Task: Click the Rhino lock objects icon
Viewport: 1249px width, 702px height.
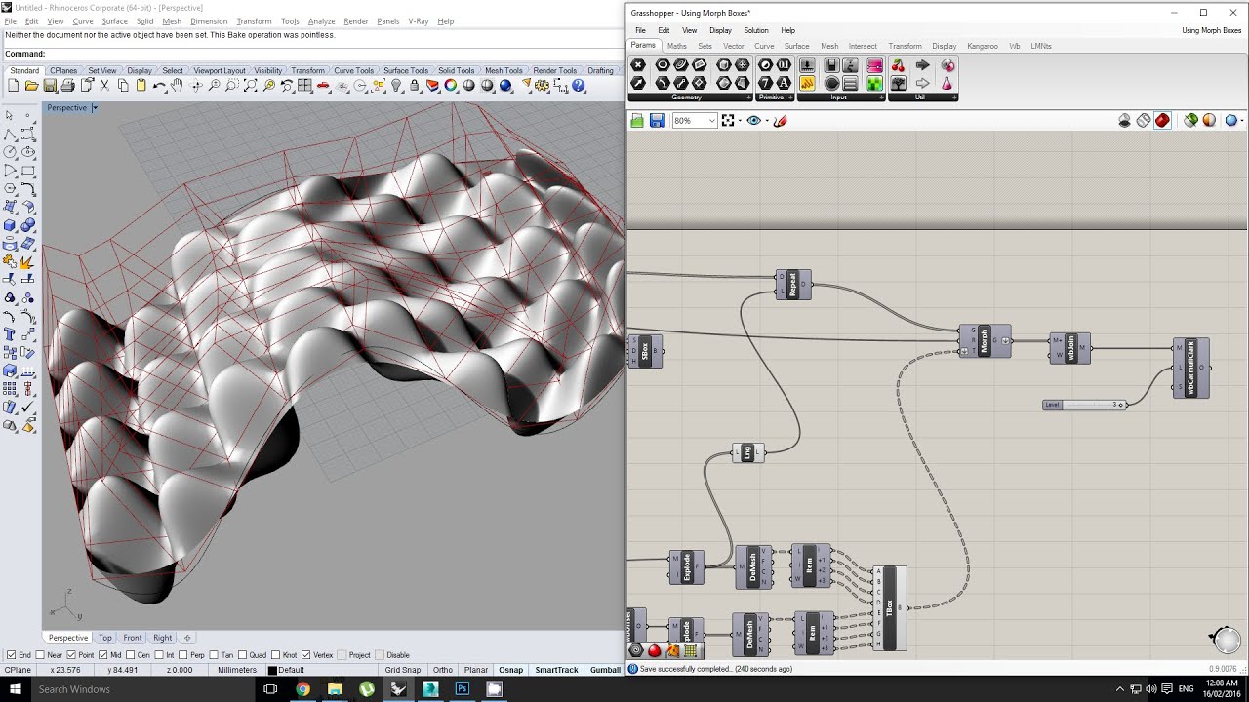Action: point(414,86)
